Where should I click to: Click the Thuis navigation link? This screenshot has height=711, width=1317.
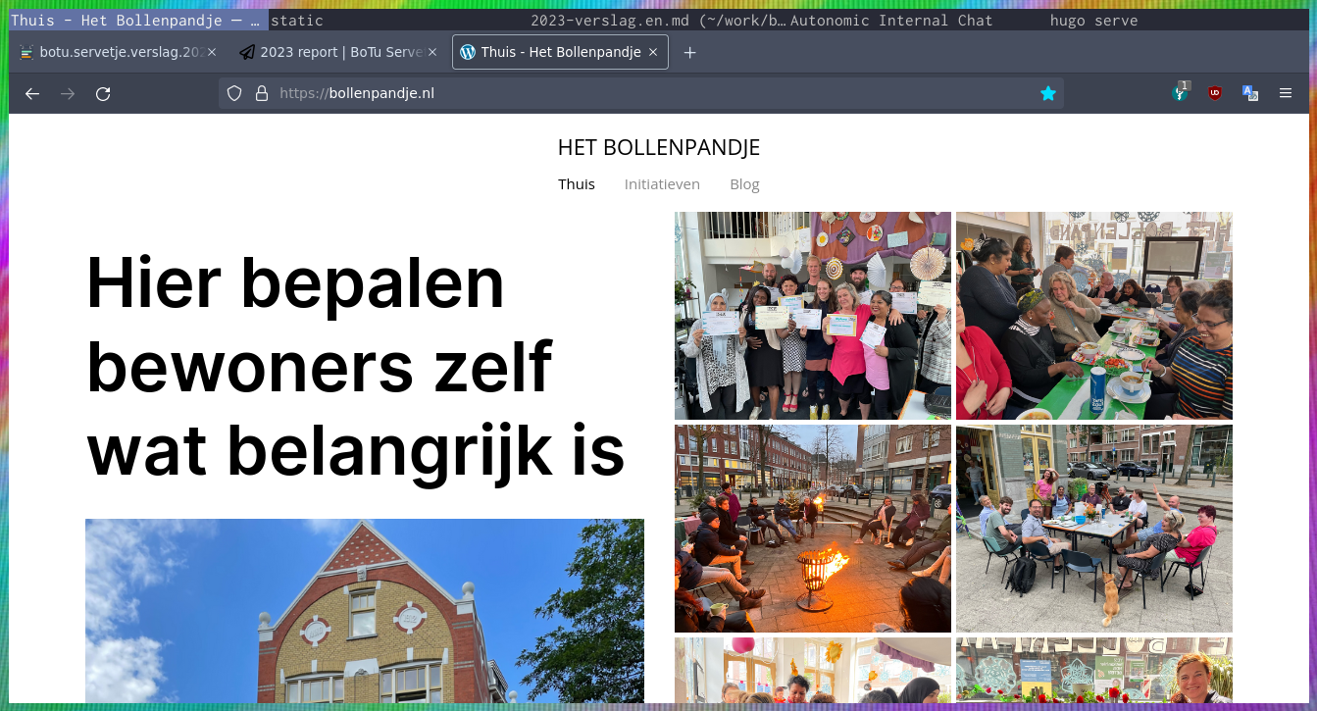click(x=577, y=184)
